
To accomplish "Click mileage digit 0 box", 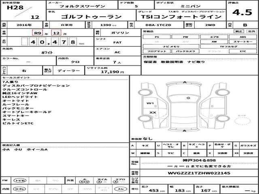I will [42, 42].
